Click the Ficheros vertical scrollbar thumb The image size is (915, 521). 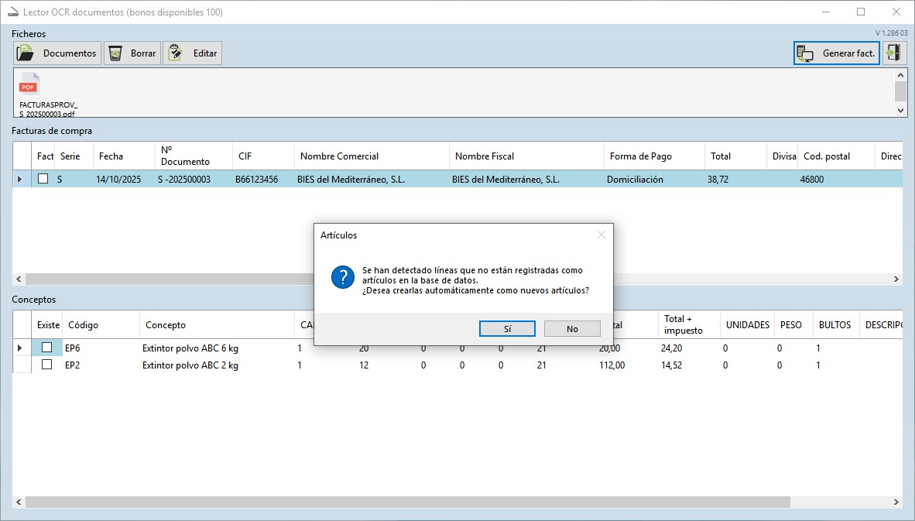tap(900, 91)
